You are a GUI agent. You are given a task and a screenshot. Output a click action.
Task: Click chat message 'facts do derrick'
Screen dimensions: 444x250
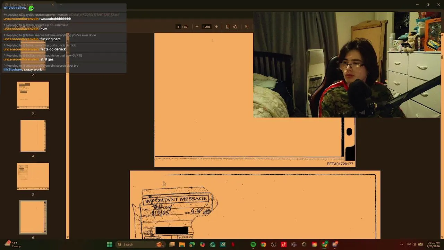point(53,49)
